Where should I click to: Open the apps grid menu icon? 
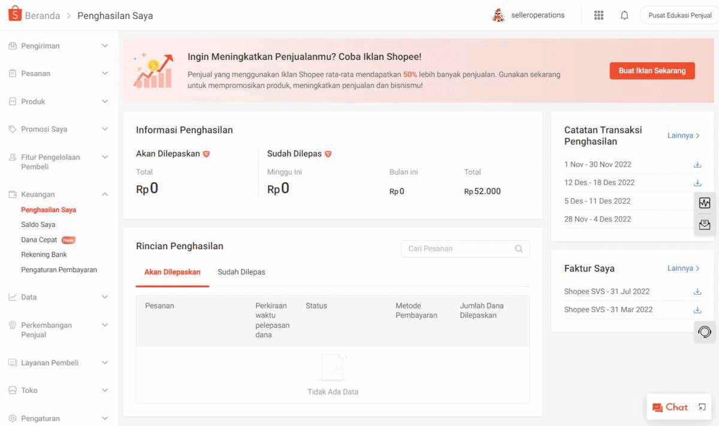[x=599, y=16]
